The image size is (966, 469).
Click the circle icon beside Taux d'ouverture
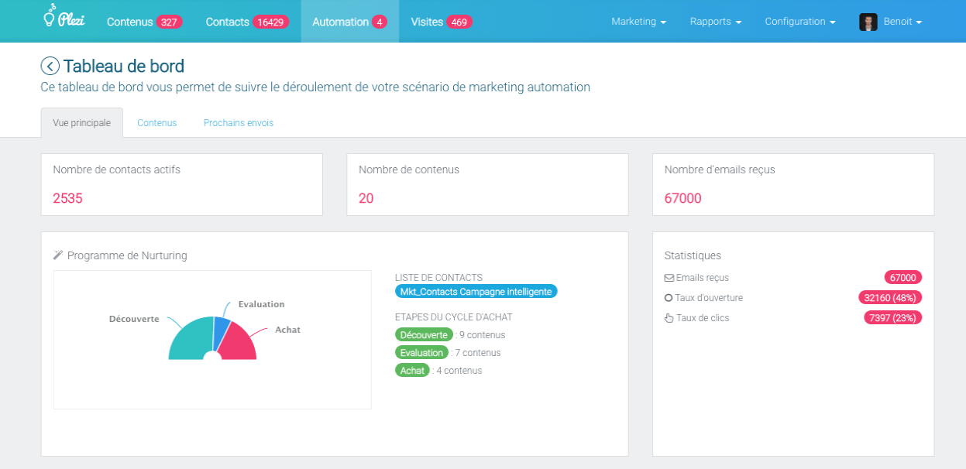click(669, 298)
